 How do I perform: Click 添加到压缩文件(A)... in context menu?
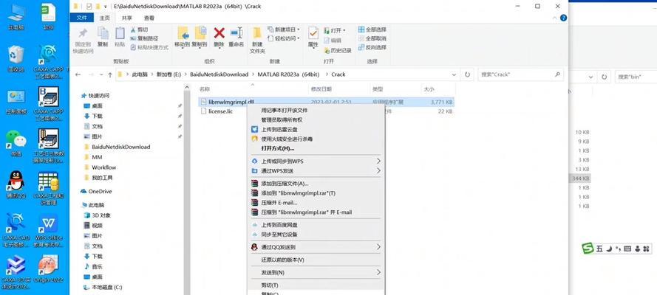coord(285,184)
